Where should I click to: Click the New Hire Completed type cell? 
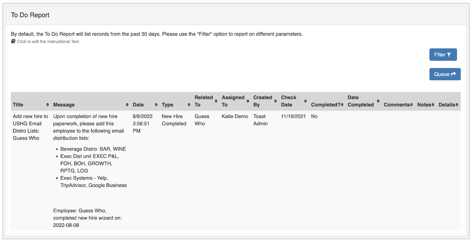coord(174,120)
